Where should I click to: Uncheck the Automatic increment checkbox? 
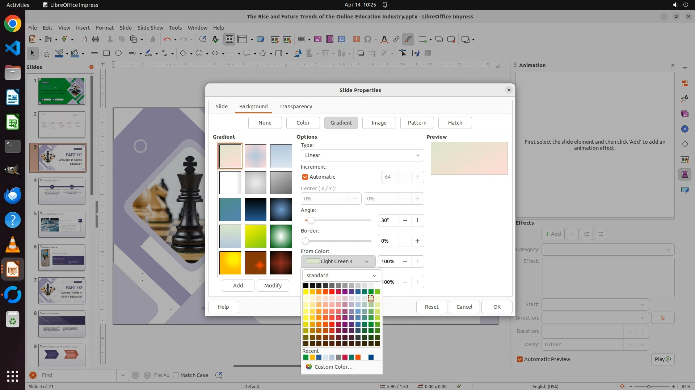tap(305, 177)
